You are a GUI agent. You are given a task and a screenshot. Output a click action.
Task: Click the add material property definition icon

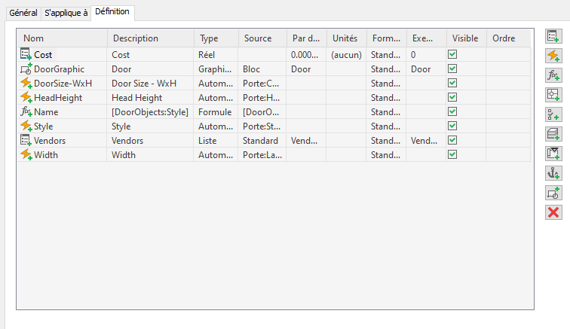point(553,134)
